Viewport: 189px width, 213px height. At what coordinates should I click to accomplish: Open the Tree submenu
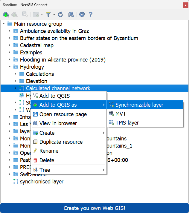[68, 170]
